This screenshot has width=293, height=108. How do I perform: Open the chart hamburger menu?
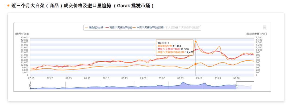[x=265, y=27]
